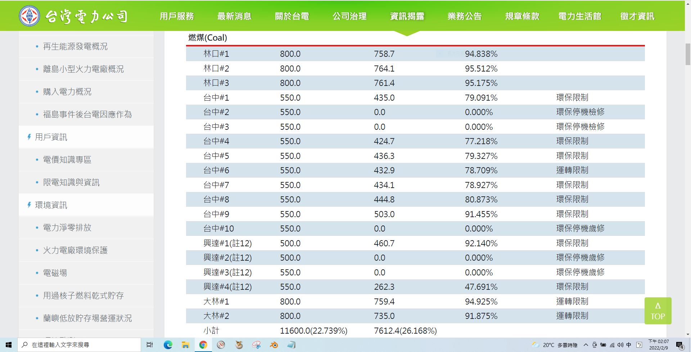Open the 最新消息 menu
The width and height of the screenshot is (691, 352).
point(234,16)
